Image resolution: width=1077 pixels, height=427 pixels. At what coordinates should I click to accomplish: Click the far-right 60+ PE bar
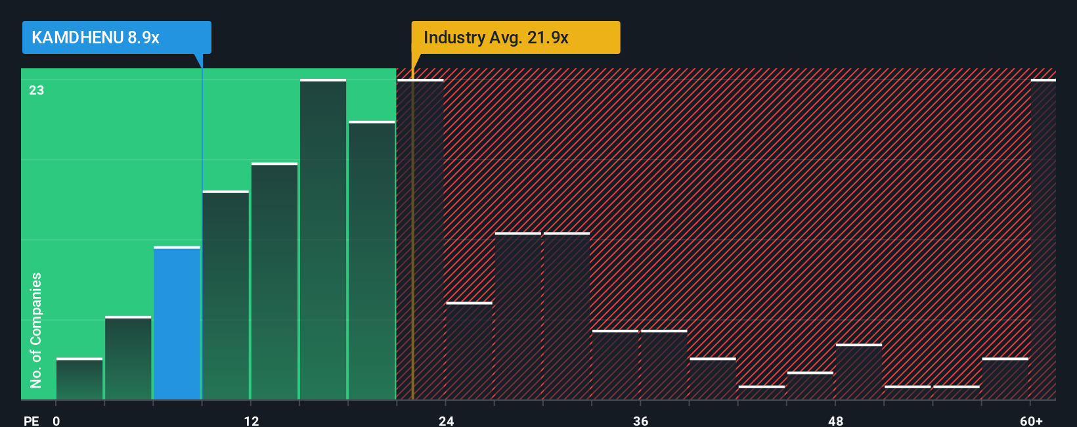(1044, 239)
